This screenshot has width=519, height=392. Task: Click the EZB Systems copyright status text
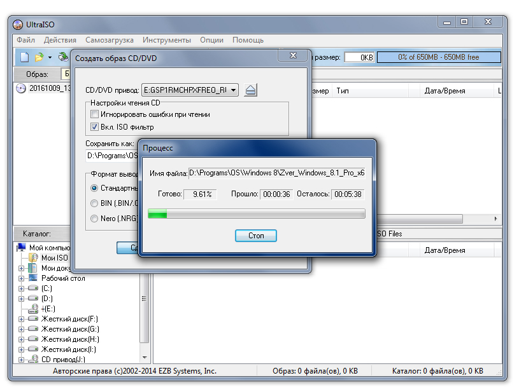tap(134, 371)
